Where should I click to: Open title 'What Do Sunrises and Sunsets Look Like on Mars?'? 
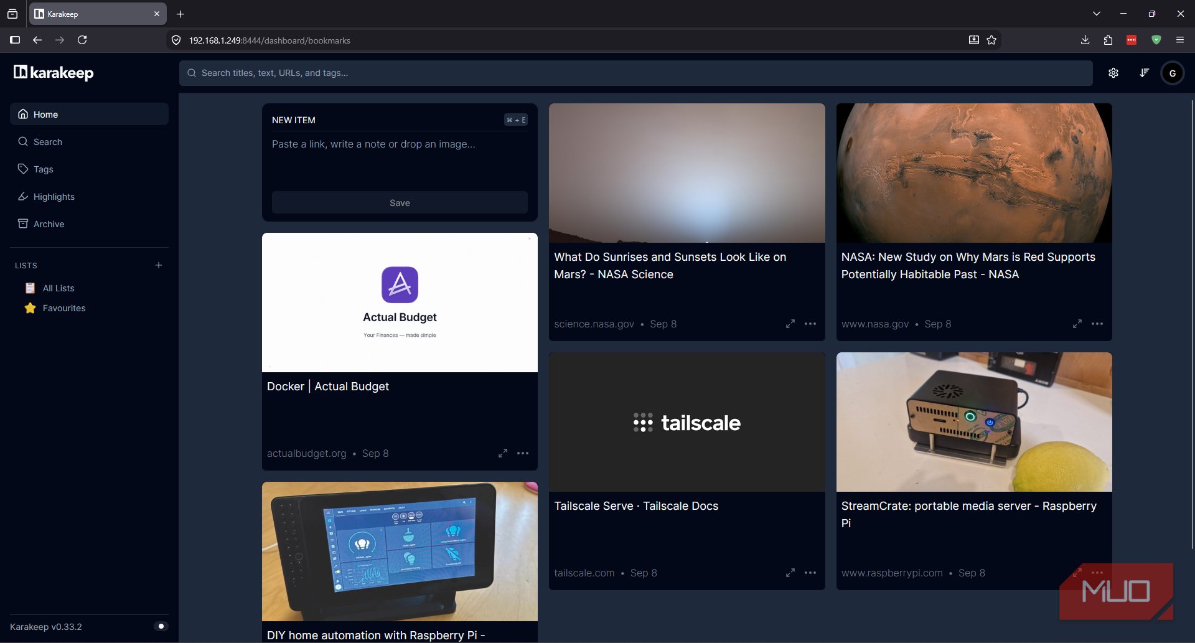(x=670, y=266)
